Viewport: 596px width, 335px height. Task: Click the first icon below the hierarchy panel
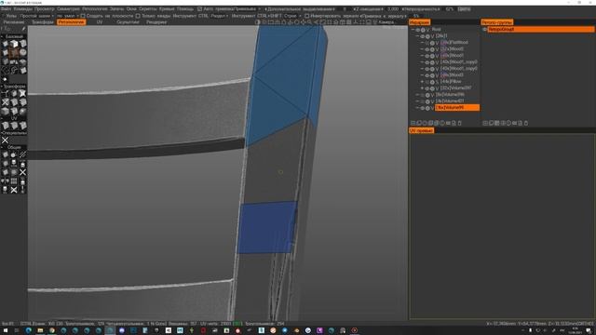413,123
